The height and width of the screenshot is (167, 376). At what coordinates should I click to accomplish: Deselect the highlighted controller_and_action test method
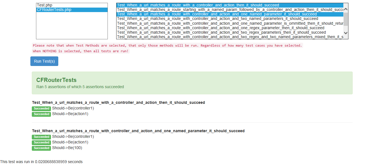coord(197,5)
